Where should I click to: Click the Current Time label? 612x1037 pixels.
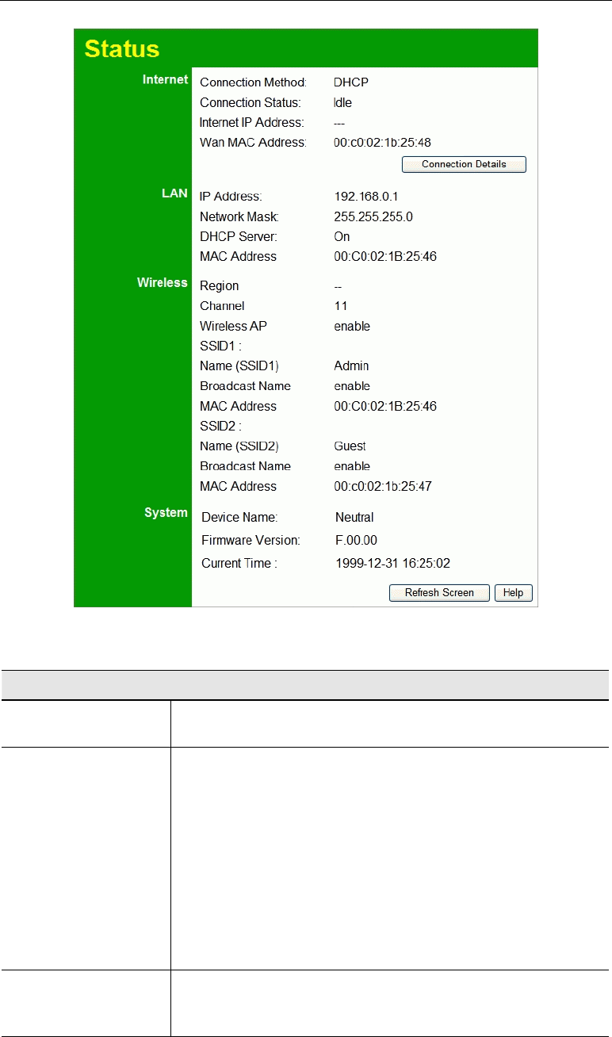click(239, 563)
